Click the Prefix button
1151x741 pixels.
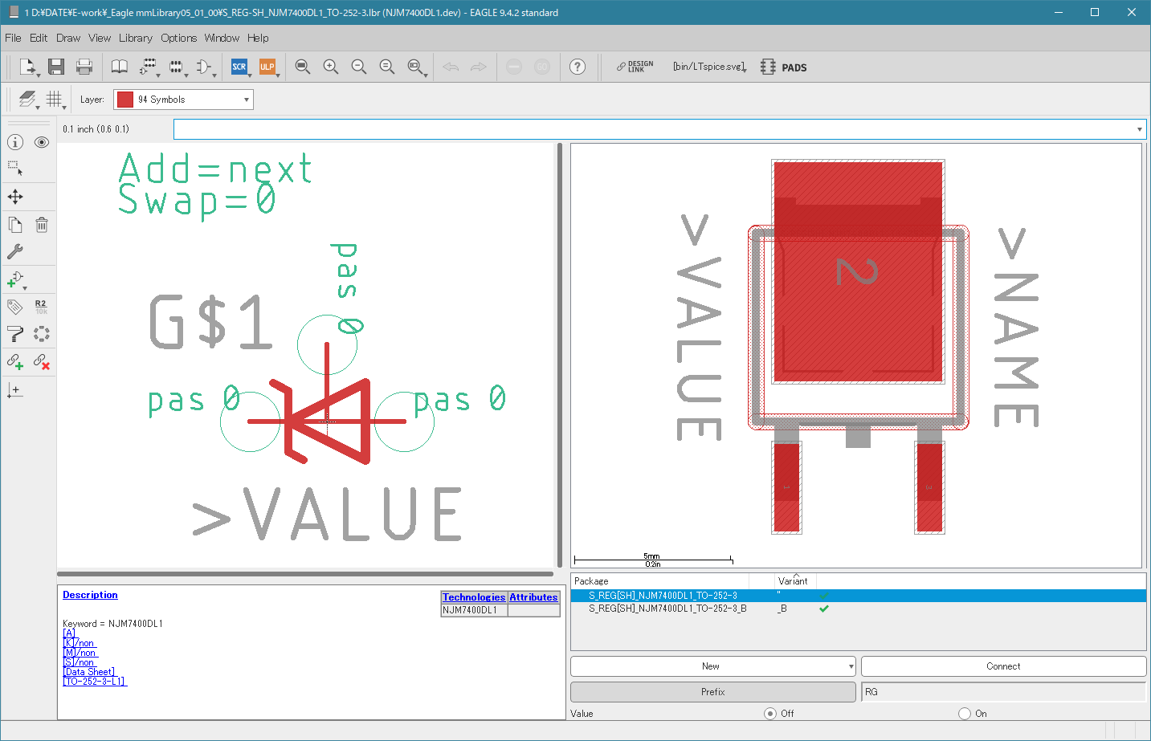(x=712, y=692)
